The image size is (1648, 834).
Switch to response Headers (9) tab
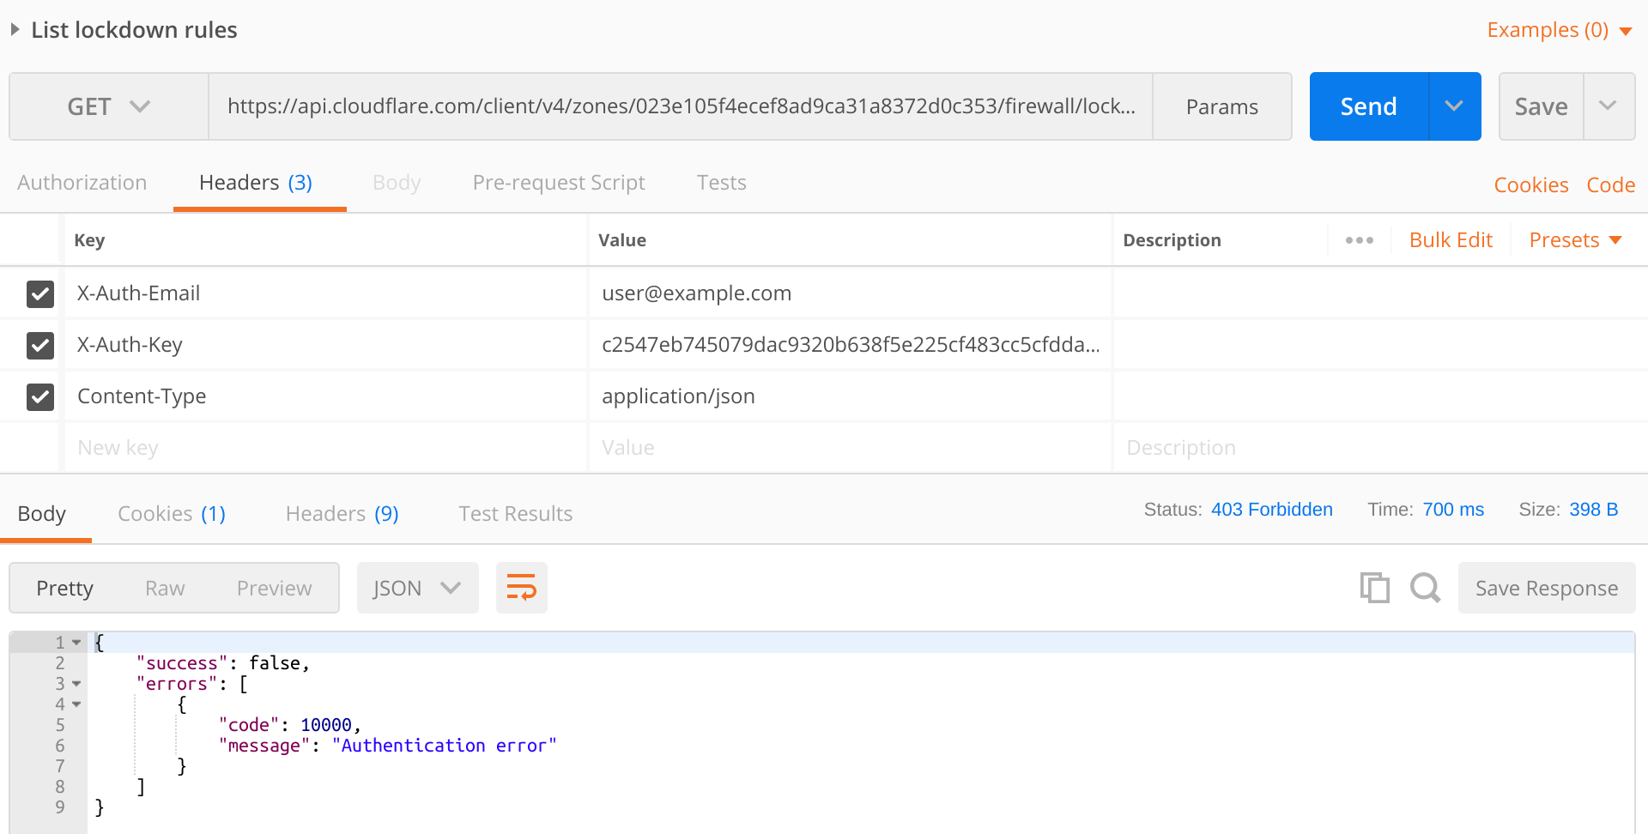coord(342,514)
